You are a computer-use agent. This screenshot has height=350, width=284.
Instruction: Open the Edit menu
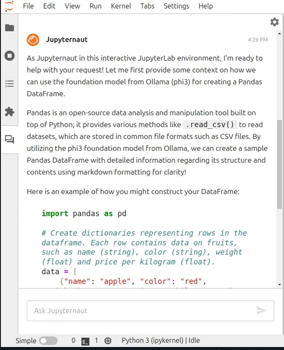pyautogui.click(x=49, y=6)
